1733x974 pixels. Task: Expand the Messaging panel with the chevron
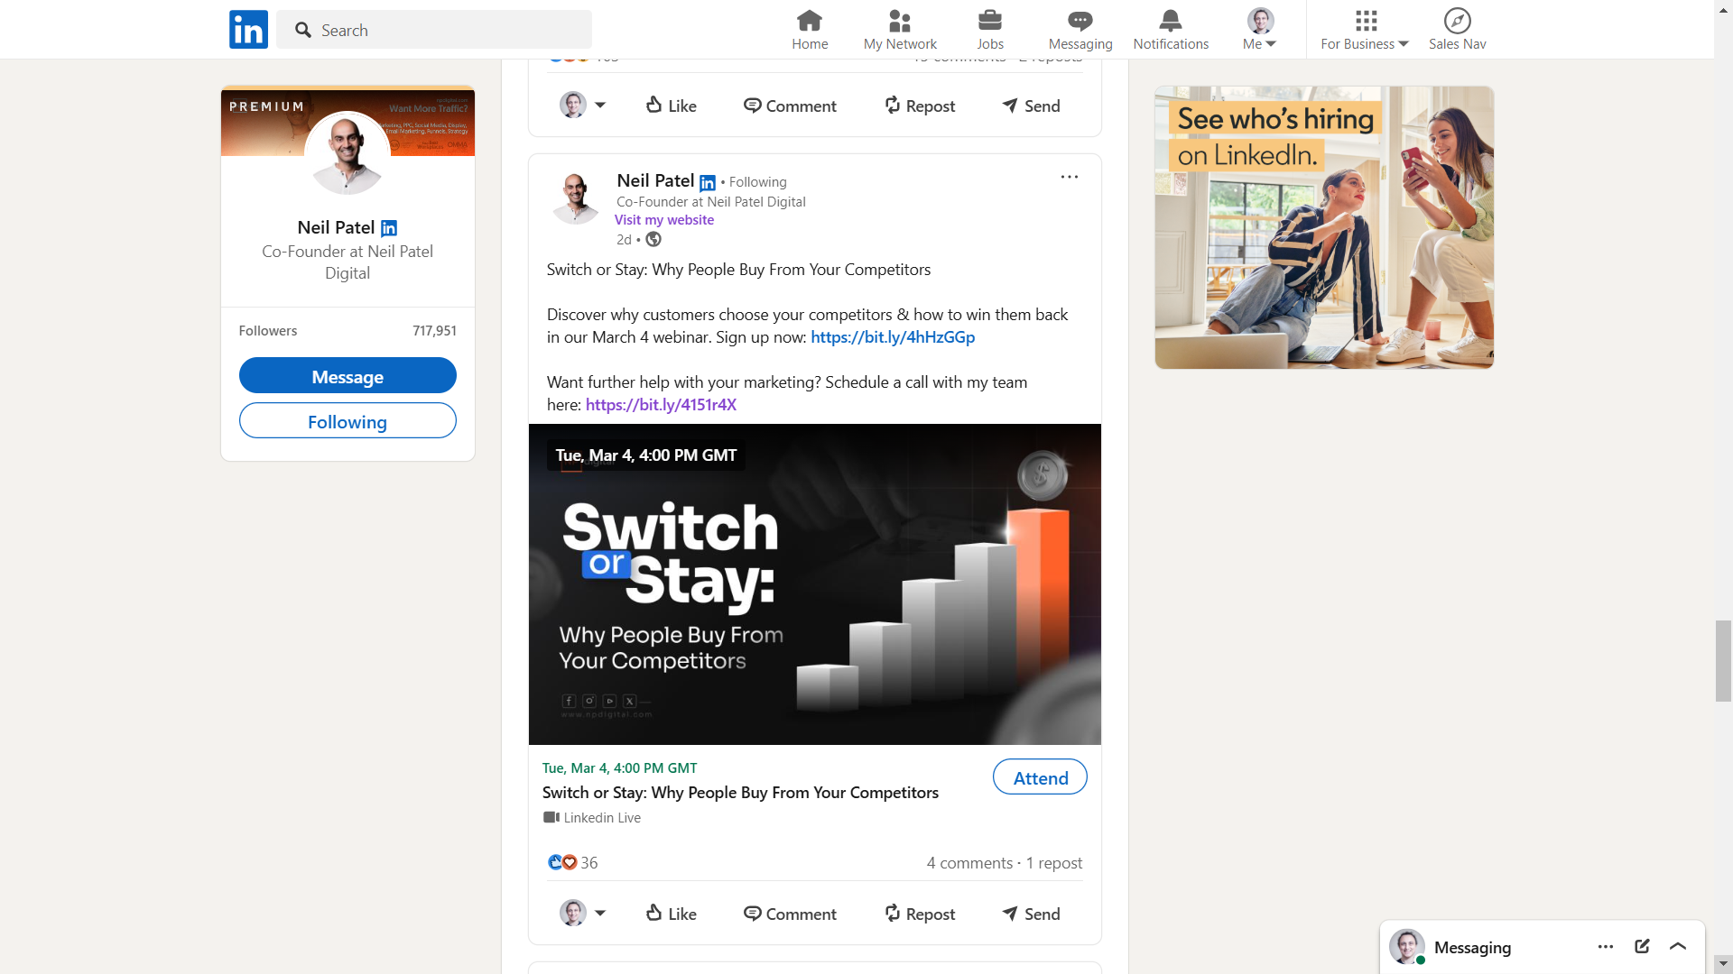(1678, 946)
